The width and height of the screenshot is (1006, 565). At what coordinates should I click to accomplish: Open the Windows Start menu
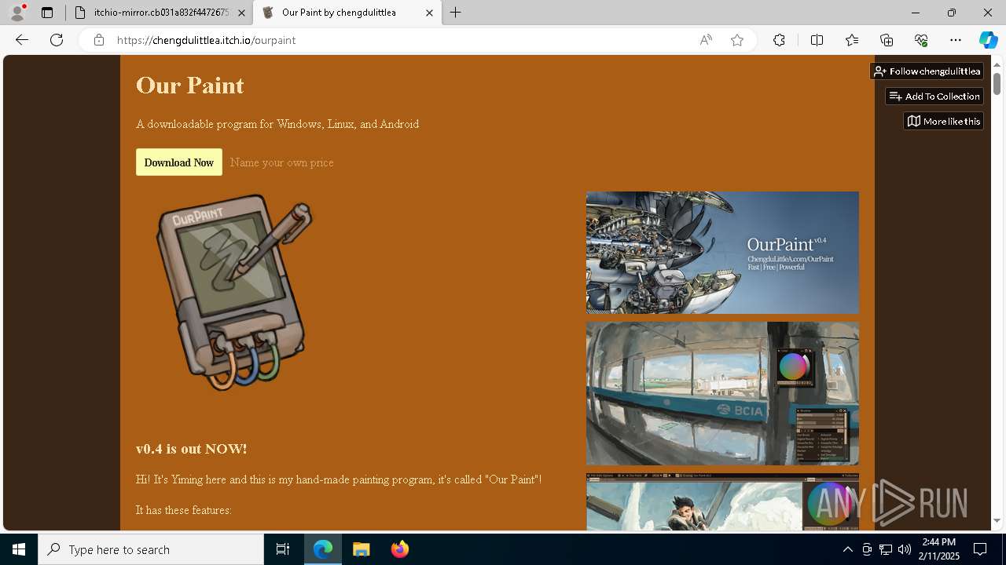pyautogui.click(x=19, y=549)
